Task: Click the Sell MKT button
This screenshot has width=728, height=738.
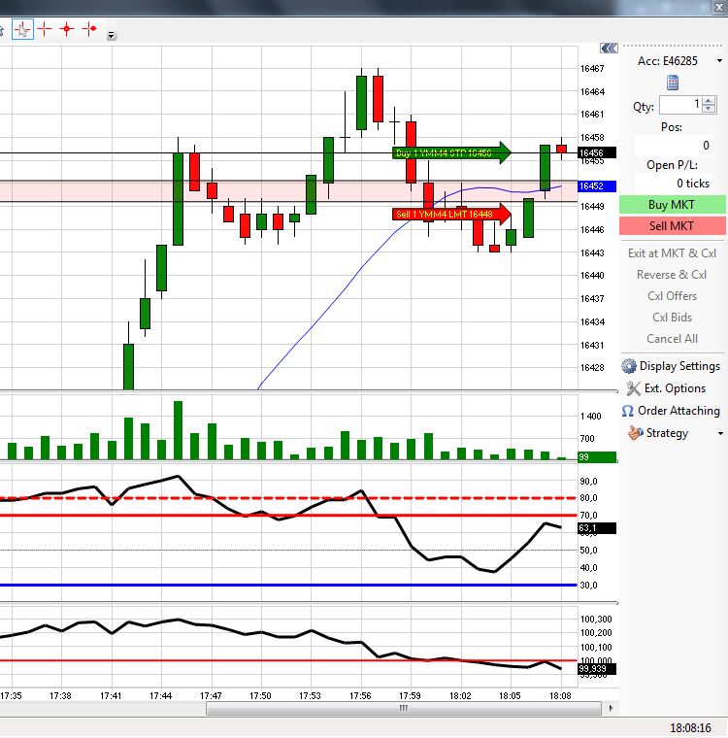Action: [x=672, y=226]
